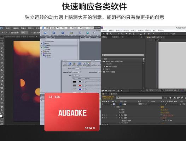This screenshot has width=186, height=141.
Task: Select the Zoom tool in After Effects toolbar
Action: point(111,34)
